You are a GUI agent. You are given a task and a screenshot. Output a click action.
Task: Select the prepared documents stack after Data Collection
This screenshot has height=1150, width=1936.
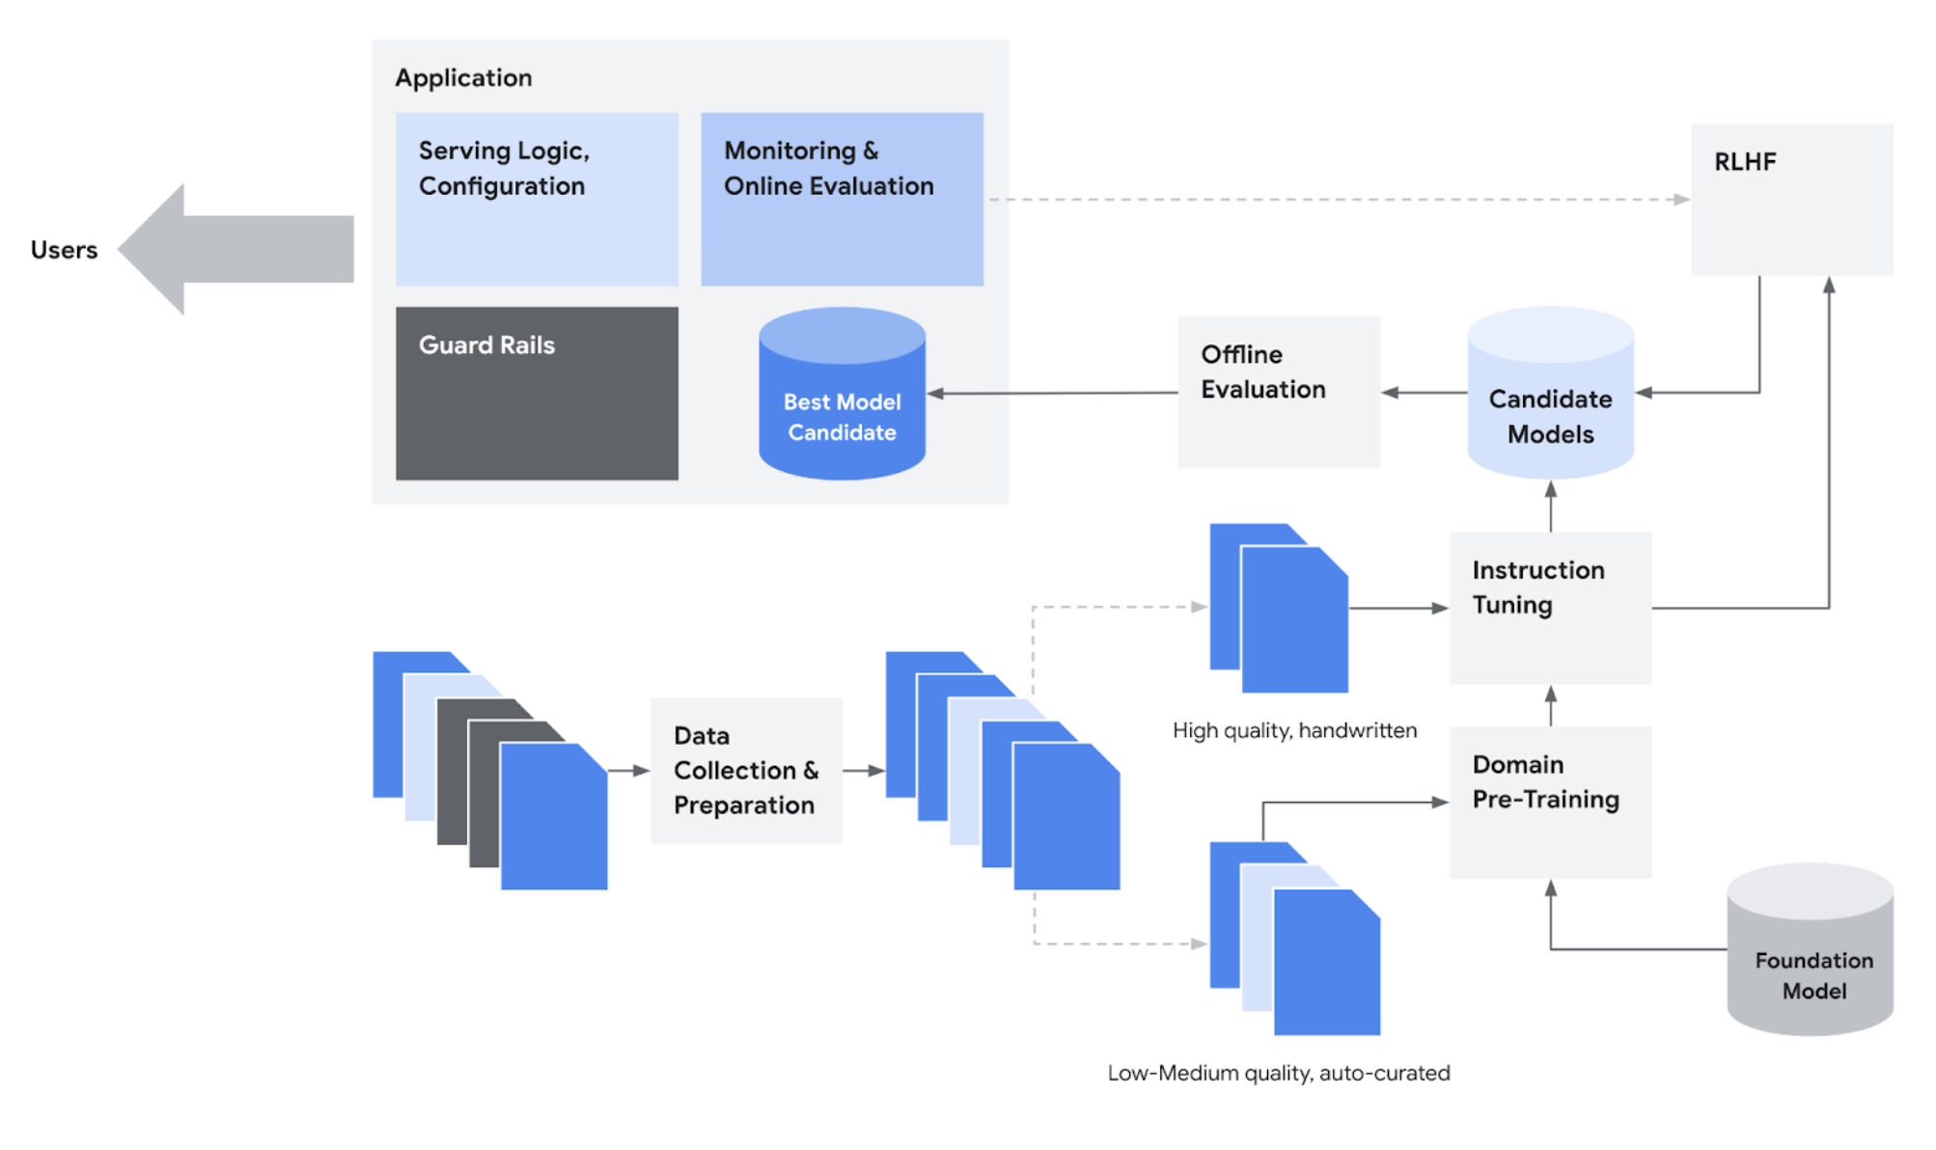[1003, 770]
